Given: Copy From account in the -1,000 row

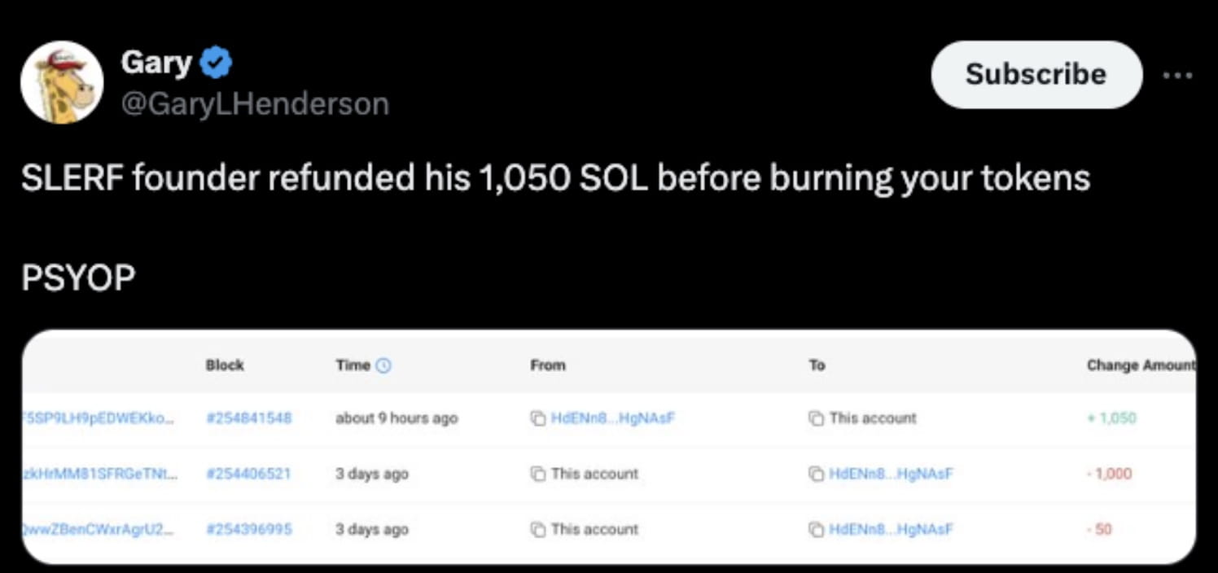Looking at the screenshot, I should (x=537, y=474).
